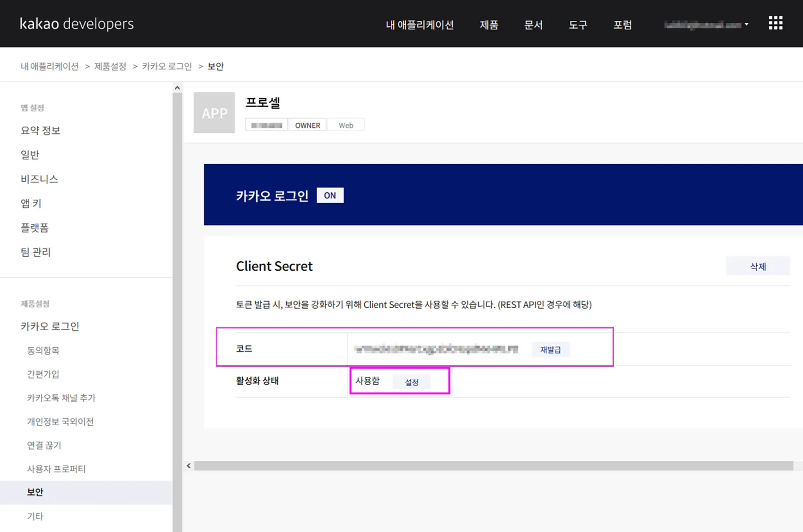Open 사용자 프로퍼티 submenu item
Screen dimensions: 803x532
pos(56,469)
